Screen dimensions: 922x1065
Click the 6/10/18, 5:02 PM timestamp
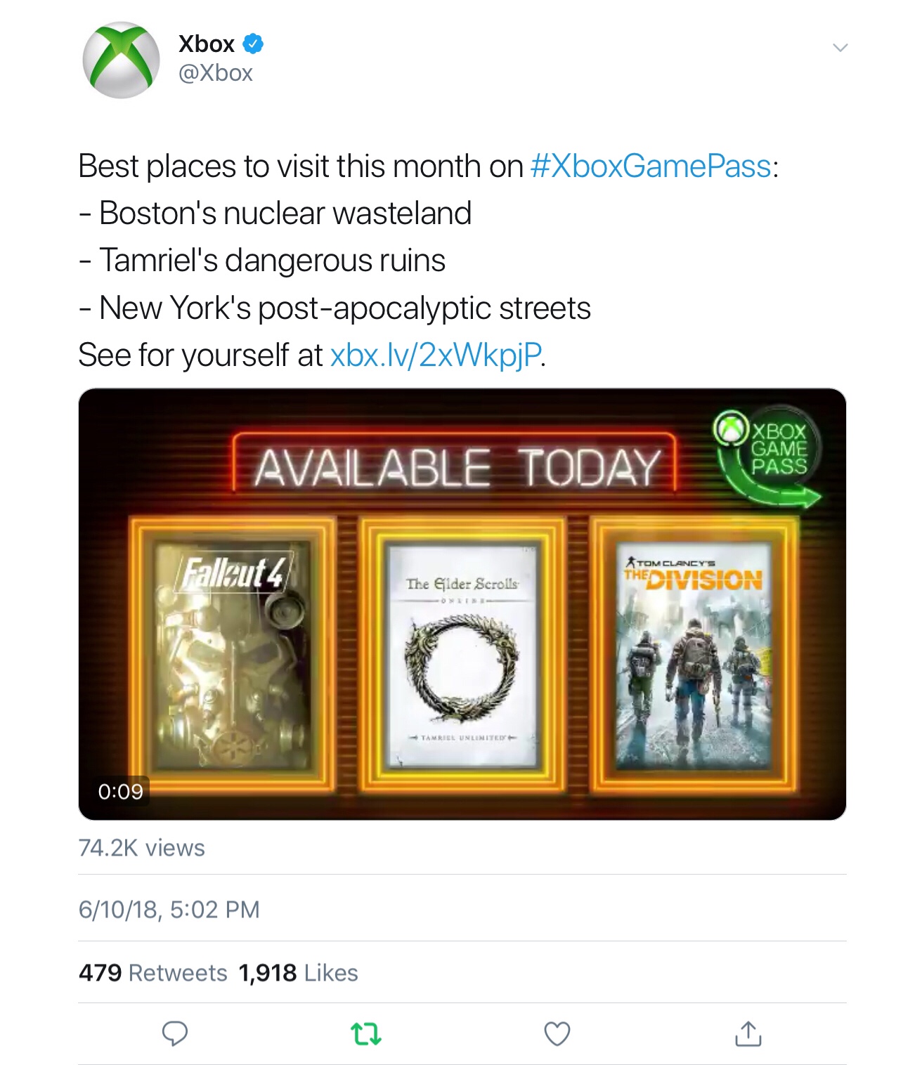(169, 910)
